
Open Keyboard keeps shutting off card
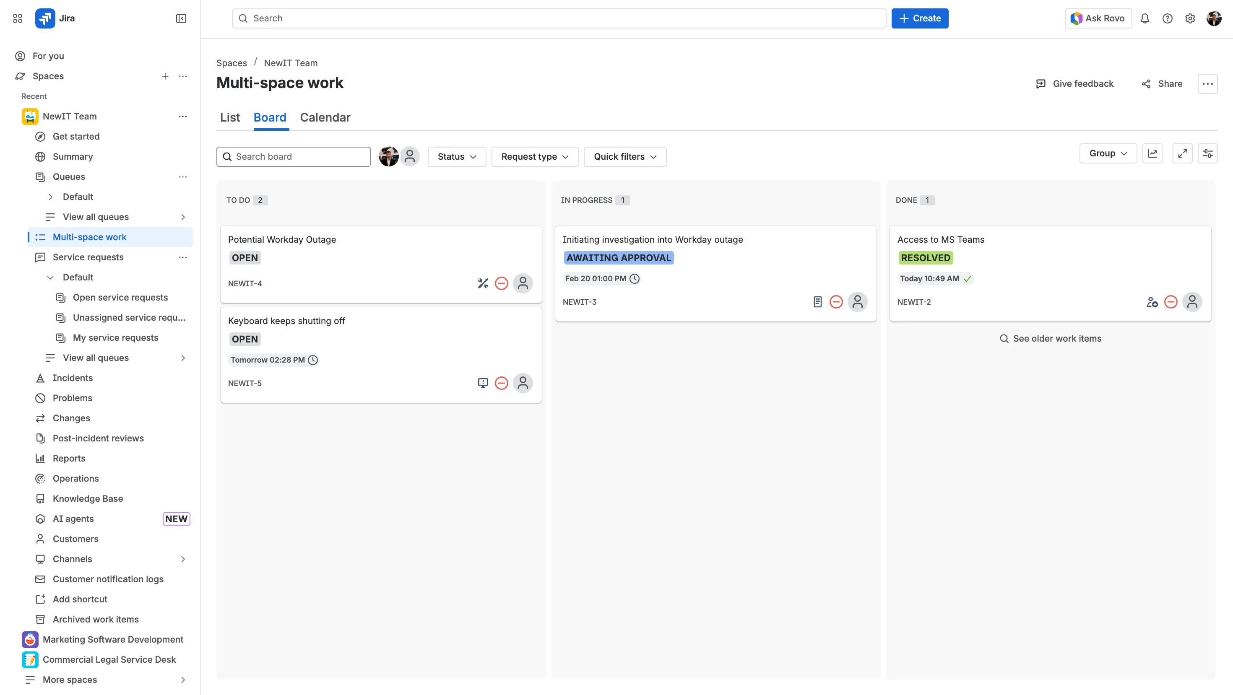(x=381, y=355)
